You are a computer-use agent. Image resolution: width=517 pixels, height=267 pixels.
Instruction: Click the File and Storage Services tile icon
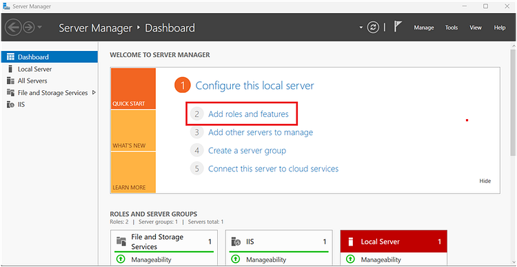[121, 242]
